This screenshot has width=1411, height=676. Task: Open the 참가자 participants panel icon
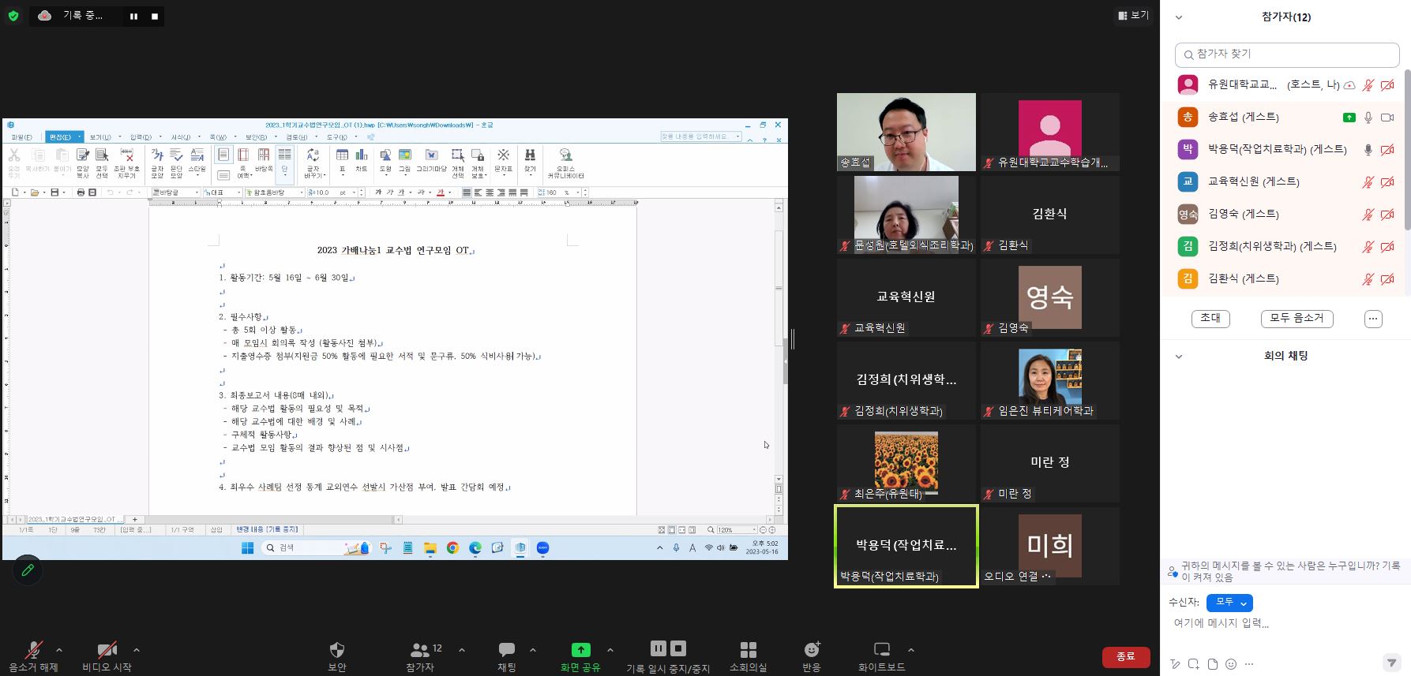pos(420,650)
